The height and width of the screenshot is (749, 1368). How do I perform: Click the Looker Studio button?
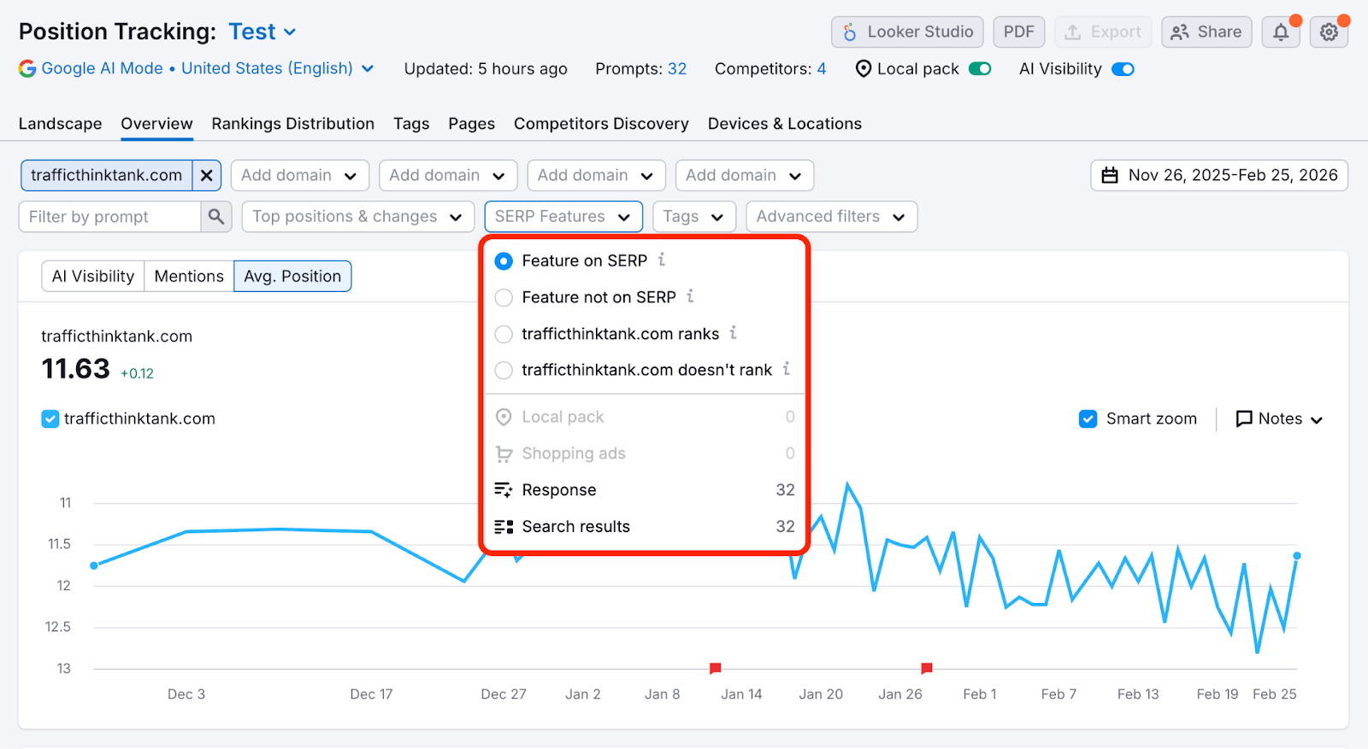pyautogui.click(x=907, y=32)
